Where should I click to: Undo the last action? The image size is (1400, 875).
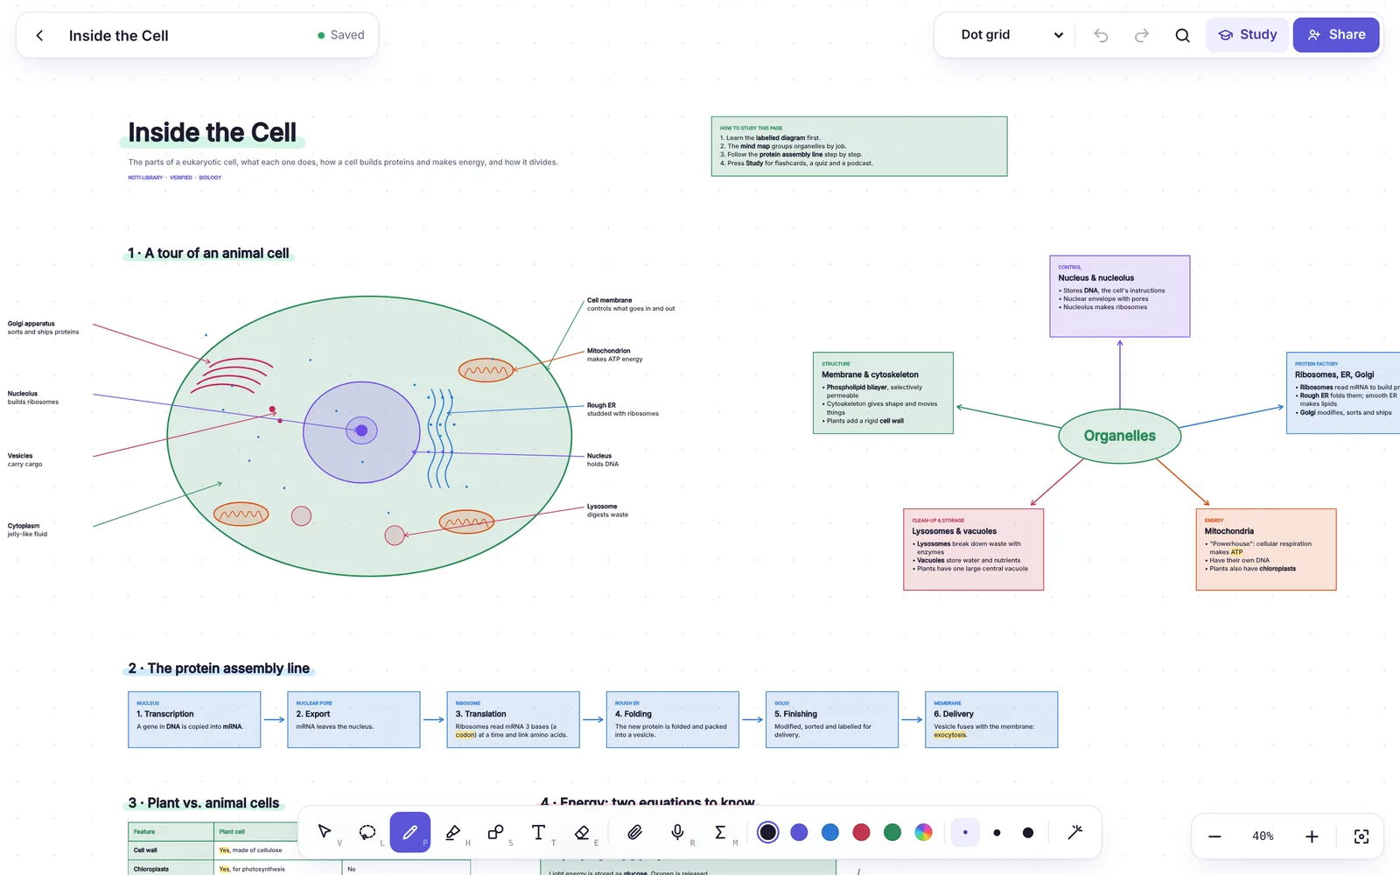1101,35
